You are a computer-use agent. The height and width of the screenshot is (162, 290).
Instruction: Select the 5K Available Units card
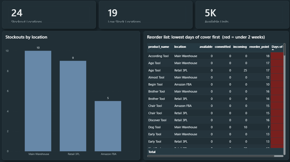(x=242, y=15)
